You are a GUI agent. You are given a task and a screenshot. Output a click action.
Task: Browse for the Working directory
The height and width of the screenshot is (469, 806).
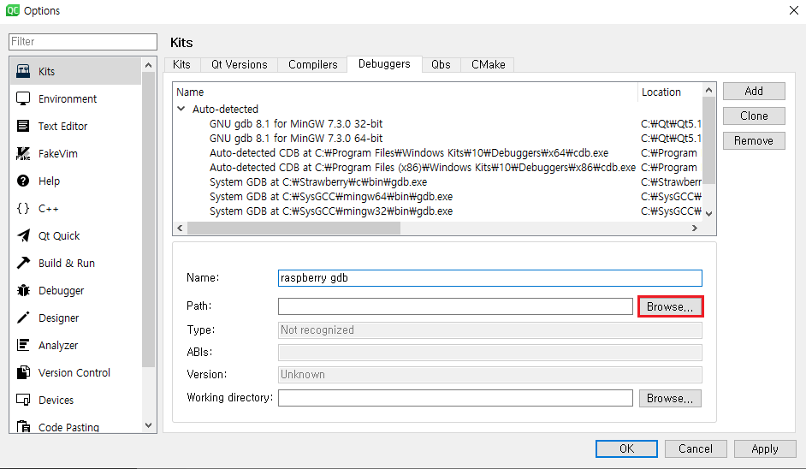[x=670, y=398]
